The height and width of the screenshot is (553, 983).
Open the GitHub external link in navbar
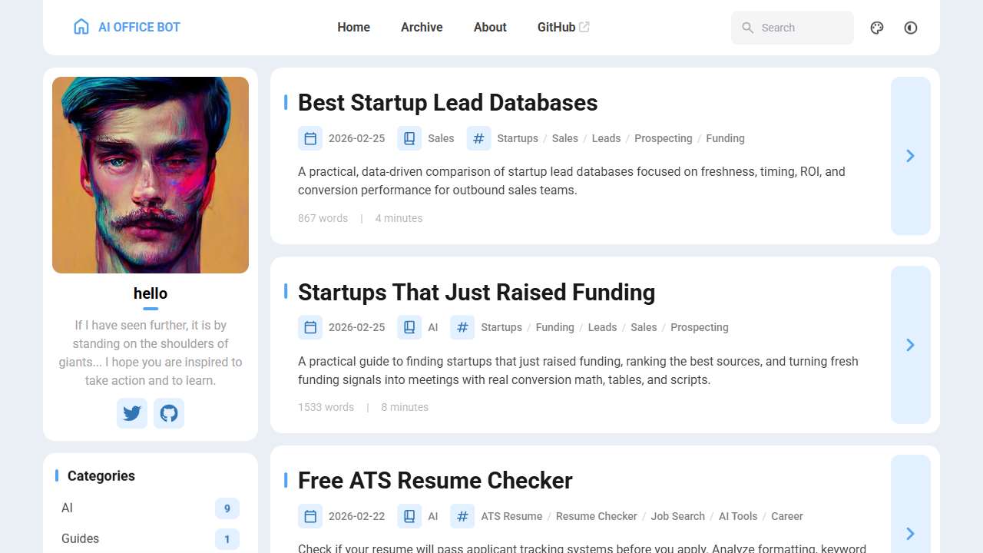(563, 27)
